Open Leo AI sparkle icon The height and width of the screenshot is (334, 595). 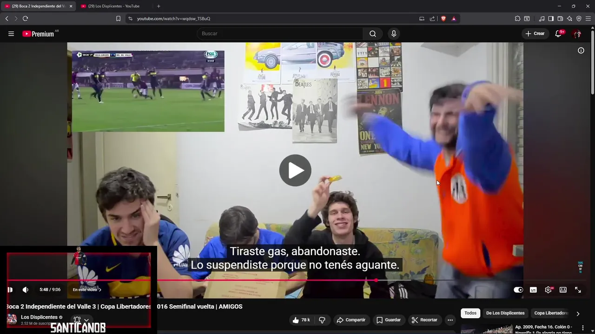click(x=569, y=19)
